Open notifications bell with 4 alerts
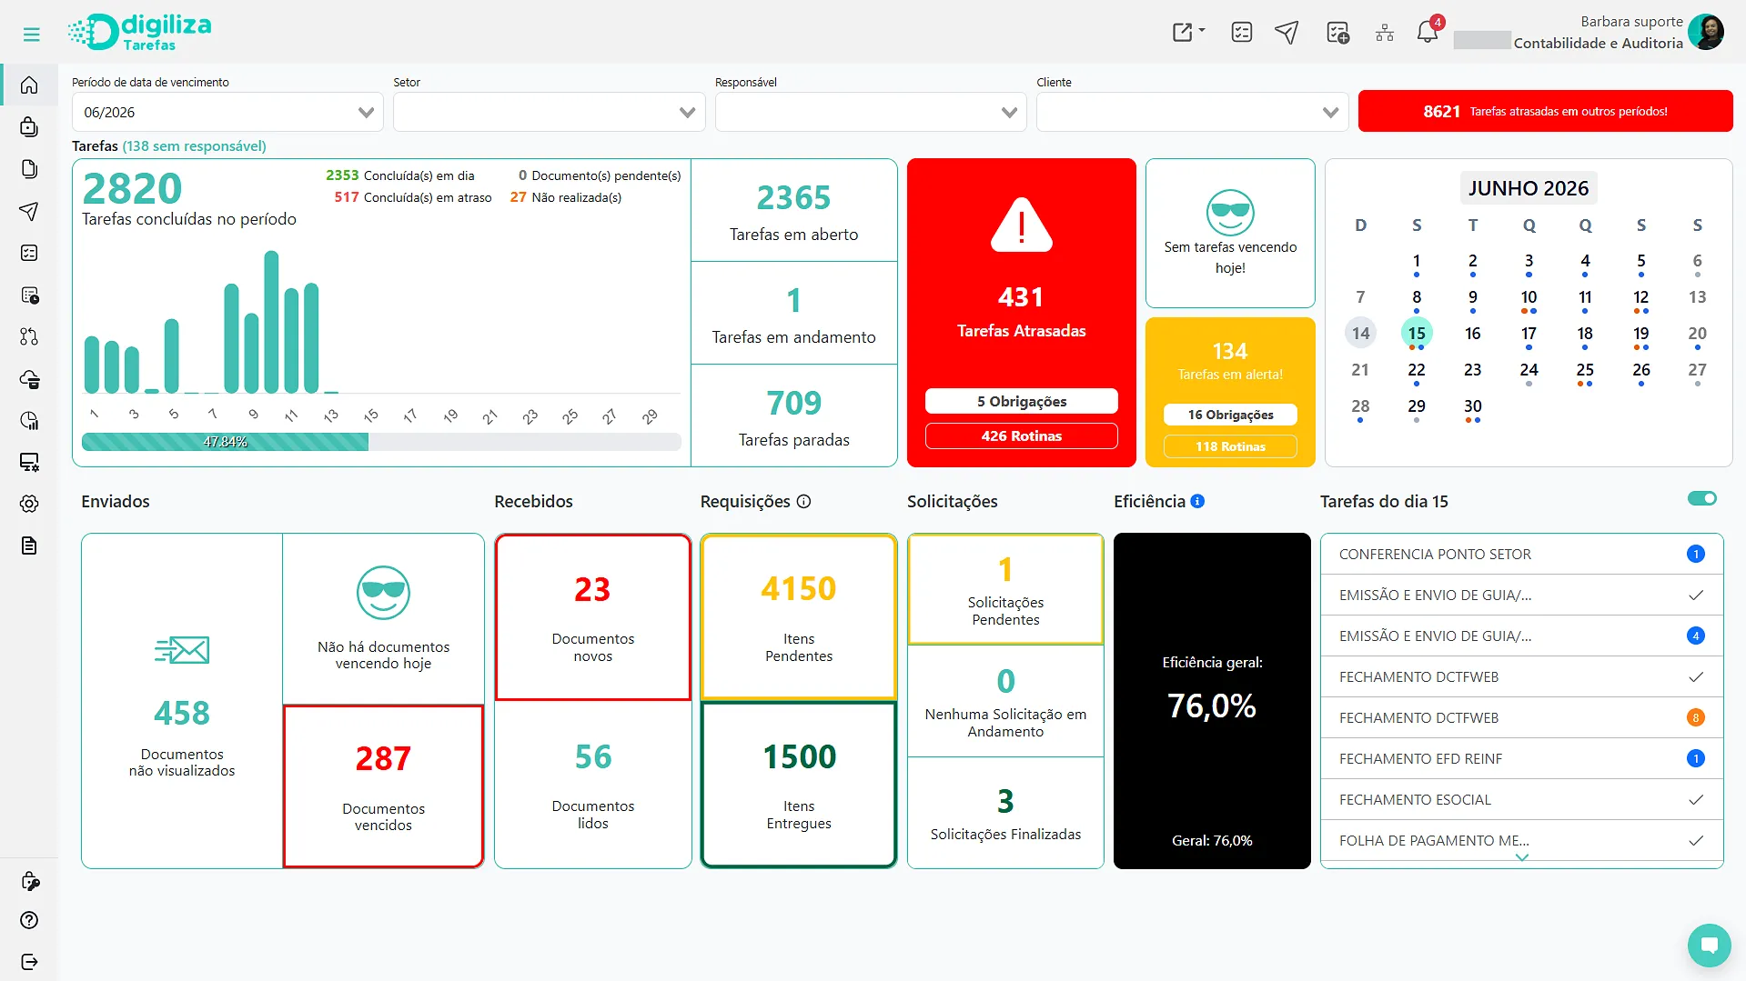1746x981 pixels. (x=1428, y=31)
